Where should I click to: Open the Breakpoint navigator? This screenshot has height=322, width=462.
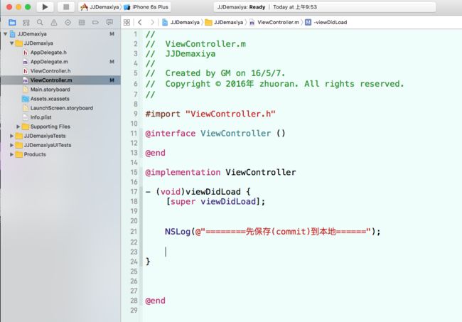coord(95,22)
